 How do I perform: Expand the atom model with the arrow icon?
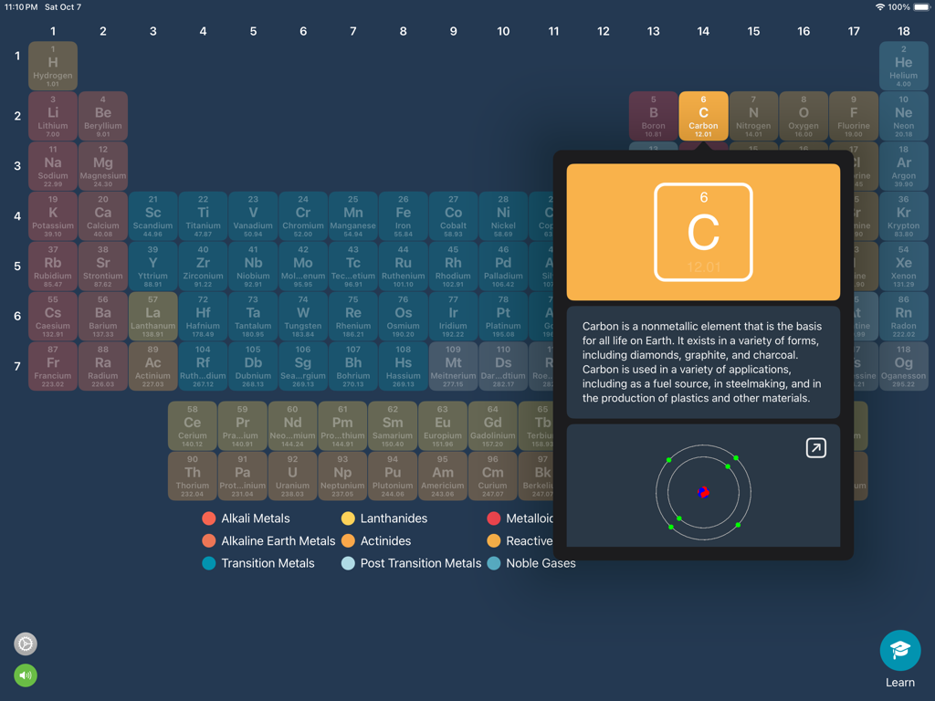pyautogui.click(x=815, y=447)
